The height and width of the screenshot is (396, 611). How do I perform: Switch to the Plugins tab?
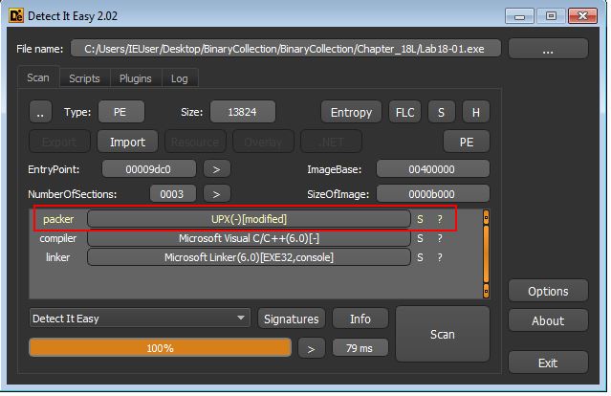135,78
